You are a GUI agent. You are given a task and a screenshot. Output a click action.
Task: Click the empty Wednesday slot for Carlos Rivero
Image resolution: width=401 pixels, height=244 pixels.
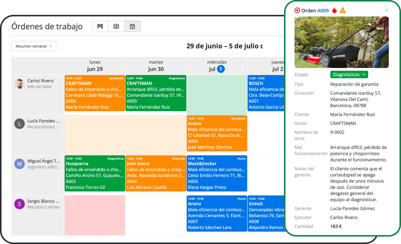point(217,95)
